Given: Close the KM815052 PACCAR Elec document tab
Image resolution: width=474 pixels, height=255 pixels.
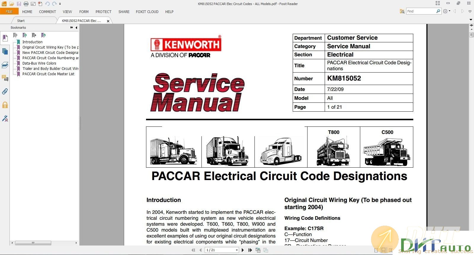Looking at the screenshot, I should (x=108, y=21).
